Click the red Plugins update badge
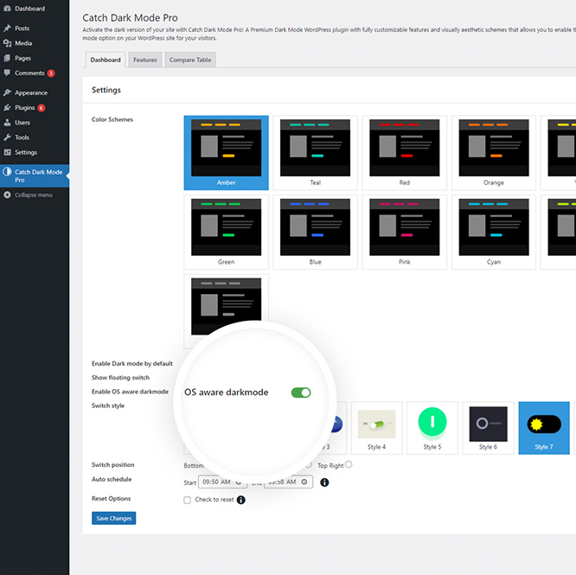 point(42,108)
